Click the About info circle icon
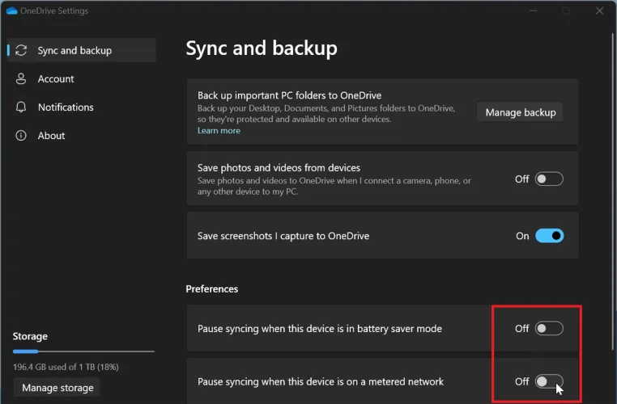Screen dimensions: 617x404 (22, 135)
